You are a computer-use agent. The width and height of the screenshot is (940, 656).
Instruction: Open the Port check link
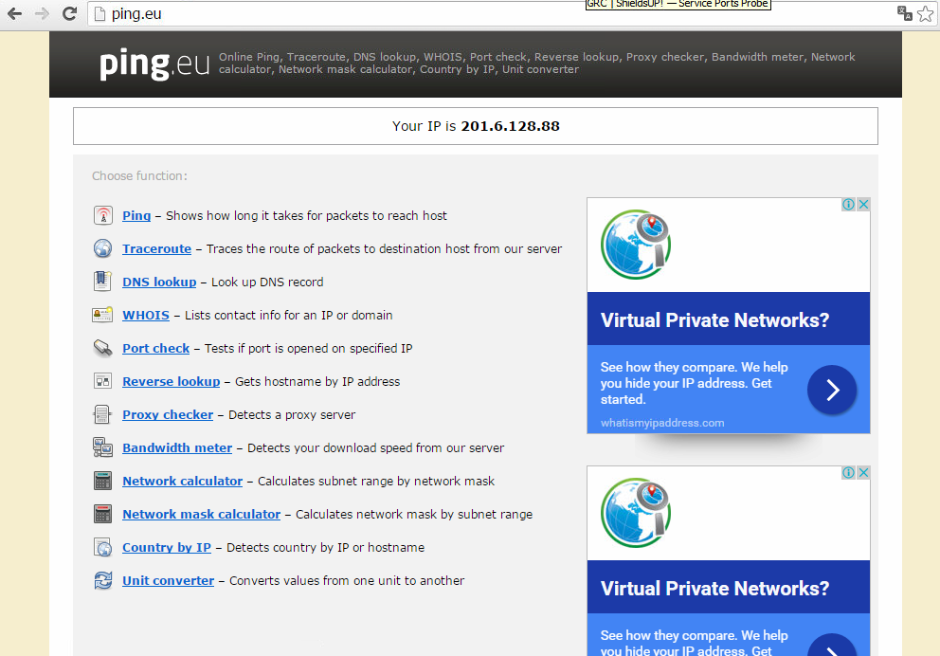155,348
